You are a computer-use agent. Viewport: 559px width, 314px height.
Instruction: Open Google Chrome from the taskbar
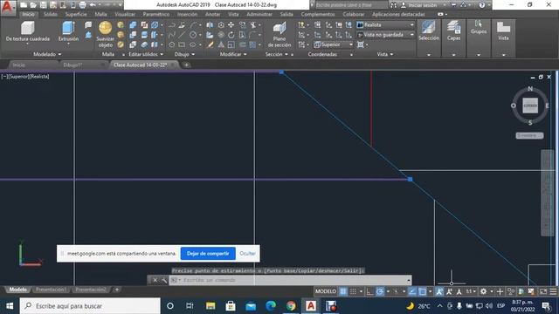tap(291, 306)
